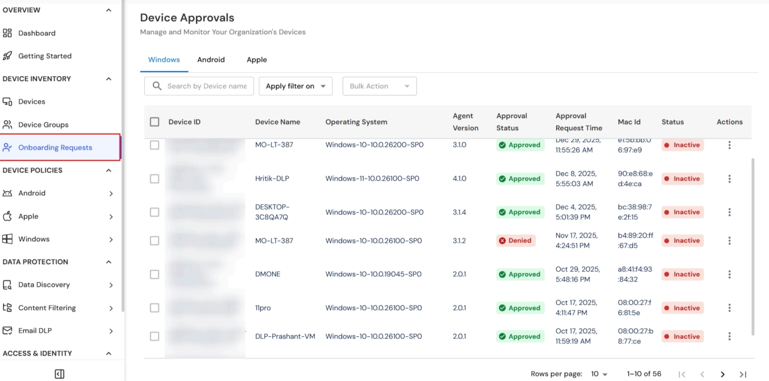Focus the Search by Device name field
The image size is (769, 381).
(x=199, y=86)
